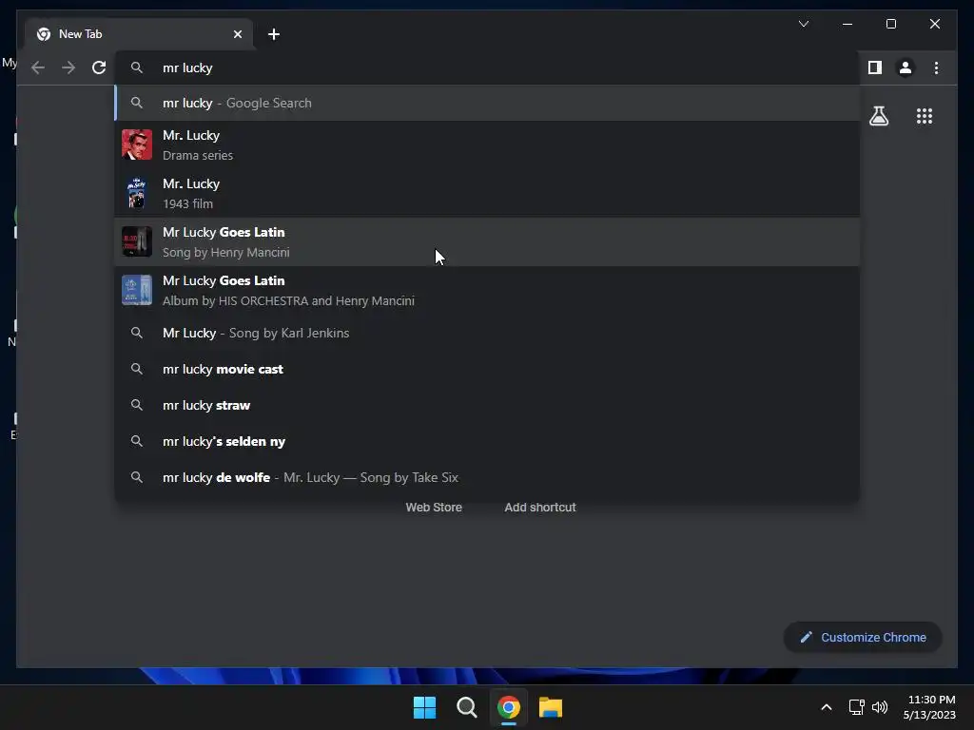Open the profile avatar icon
This screenshot has width=974, height=730.
point(906,67)
